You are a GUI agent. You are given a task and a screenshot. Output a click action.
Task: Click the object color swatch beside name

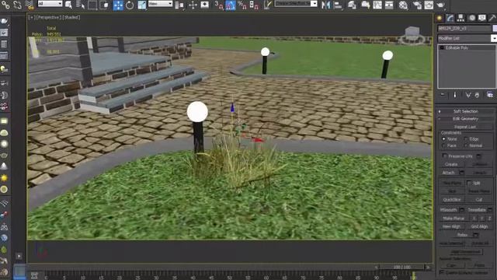495,28
